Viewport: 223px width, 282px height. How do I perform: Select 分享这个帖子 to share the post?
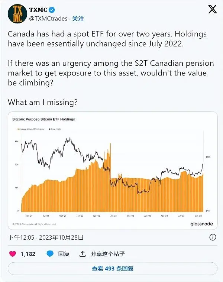[x=108, y=254]
